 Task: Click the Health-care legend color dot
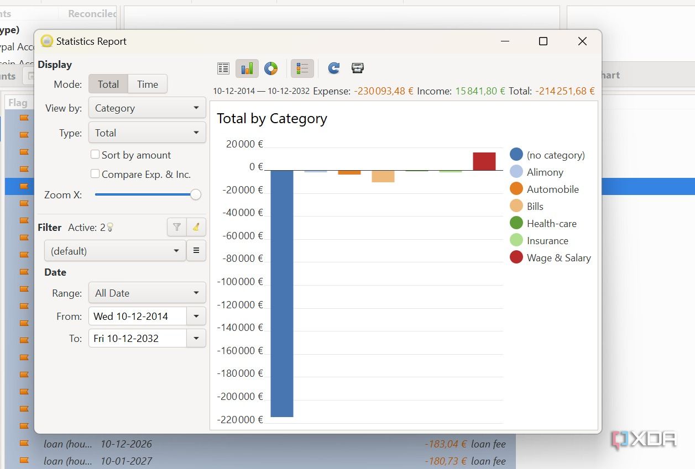pyautogui.click(x=516, y=223)
